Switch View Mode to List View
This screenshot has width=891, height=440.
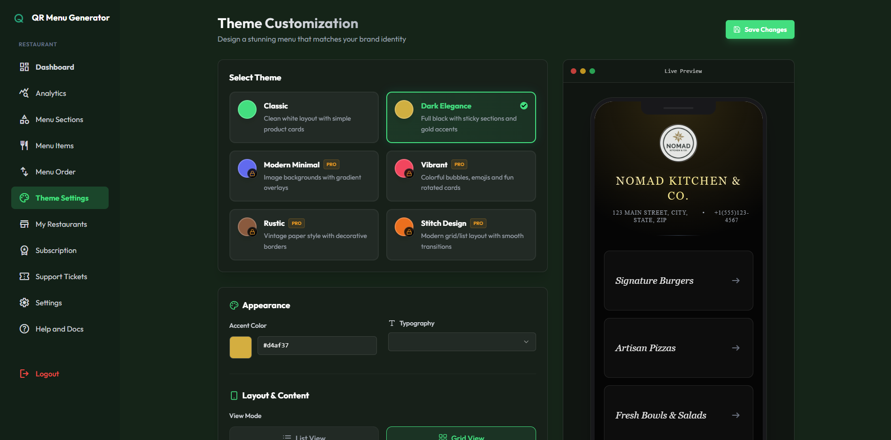(x=303, y=435)
